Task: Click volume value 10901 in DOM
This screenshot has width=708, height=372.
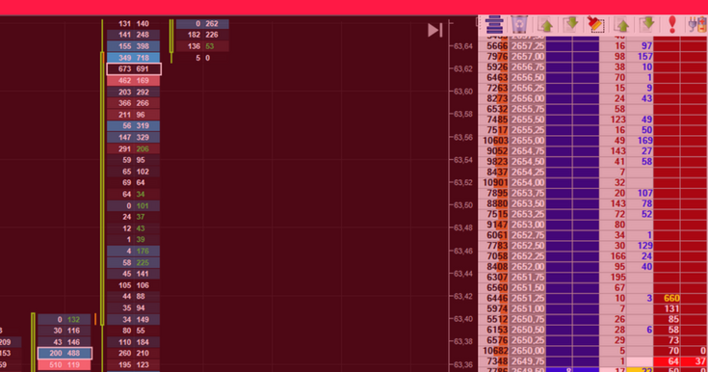Action: (x=495, y=182)
